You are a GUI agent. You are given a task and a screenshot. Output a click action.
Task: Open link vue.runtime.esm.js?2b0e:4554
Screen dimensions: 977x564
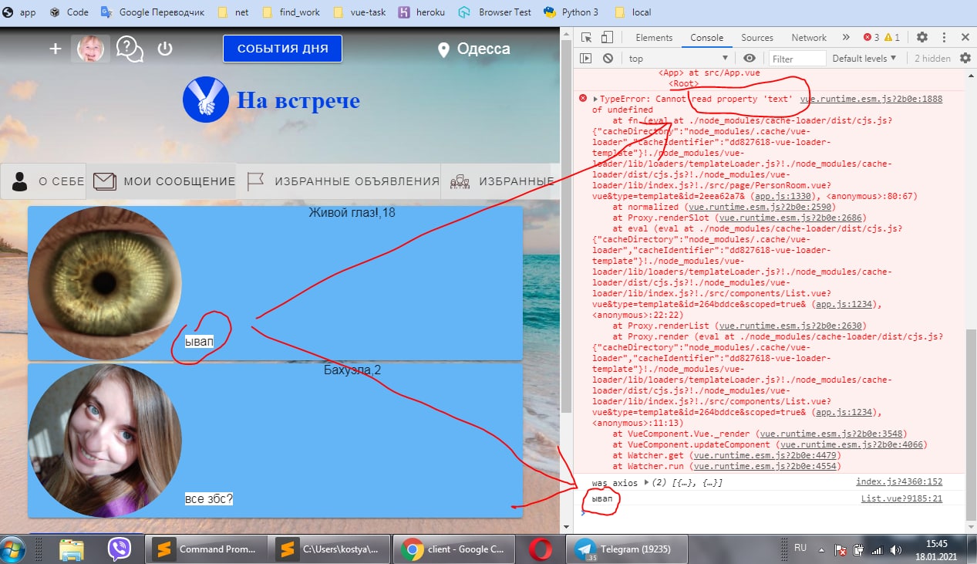tap(766, 466)
